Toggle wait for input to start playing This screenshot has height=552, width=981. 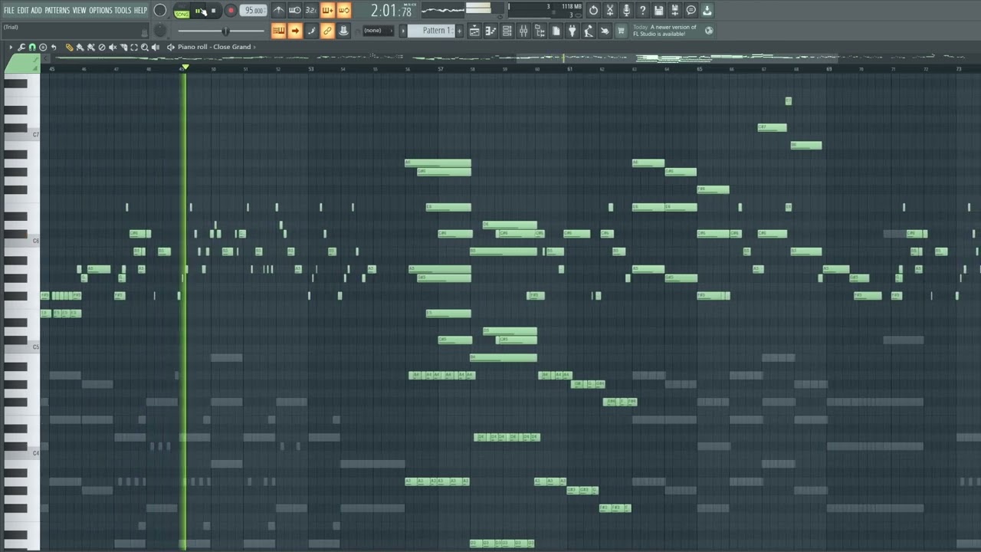(x=294, y=11)
